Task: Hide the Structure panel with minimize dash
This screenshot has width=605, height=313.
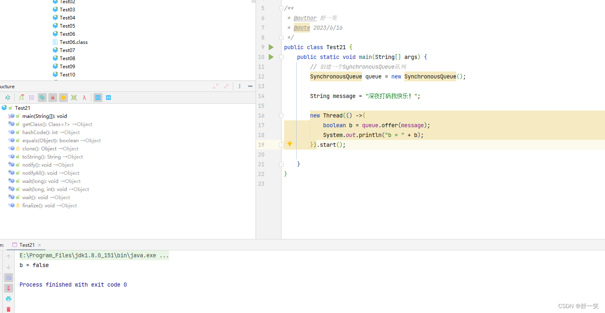Action: (x=250, y=86)
